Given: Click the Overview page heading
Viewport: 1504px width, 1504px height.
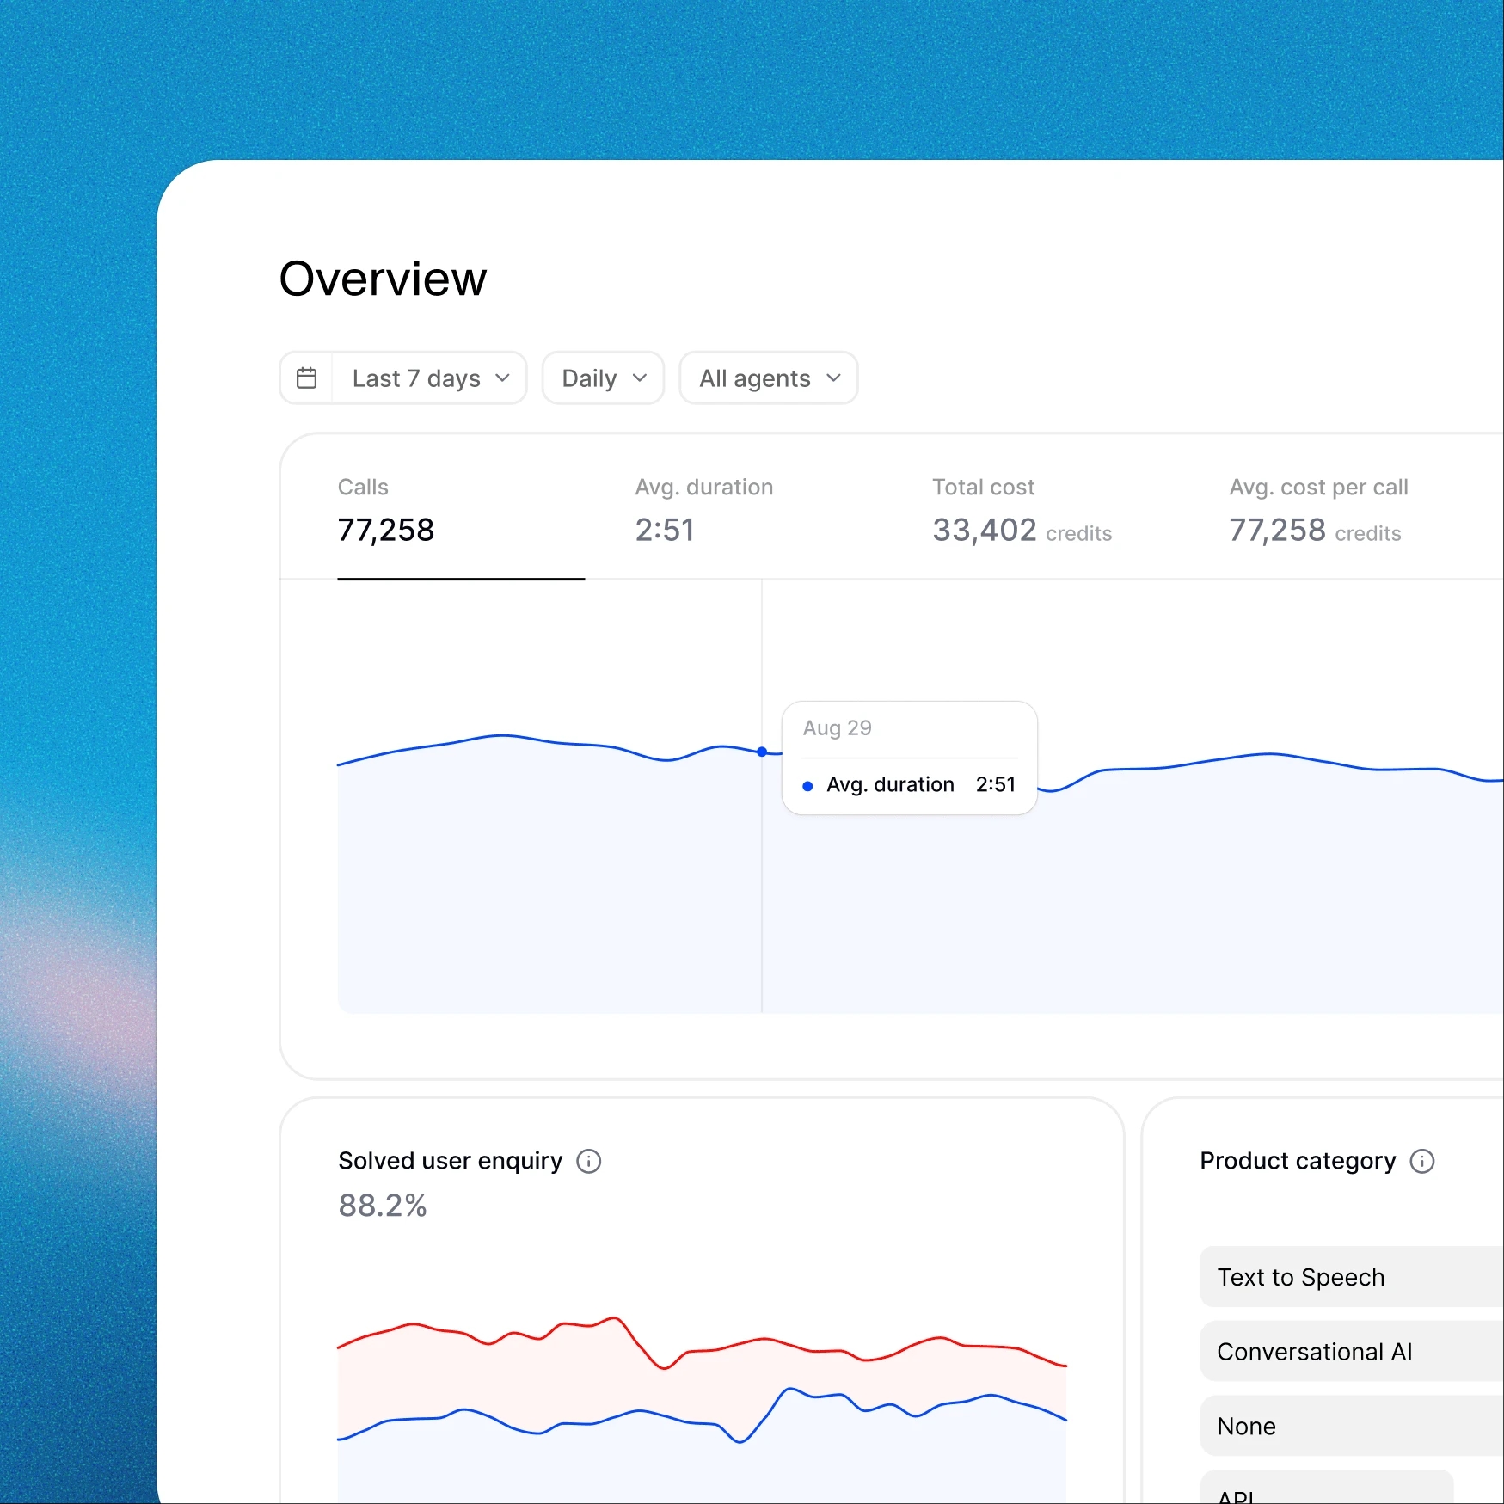Looking at the screenshot, I should tap(383, 277).
